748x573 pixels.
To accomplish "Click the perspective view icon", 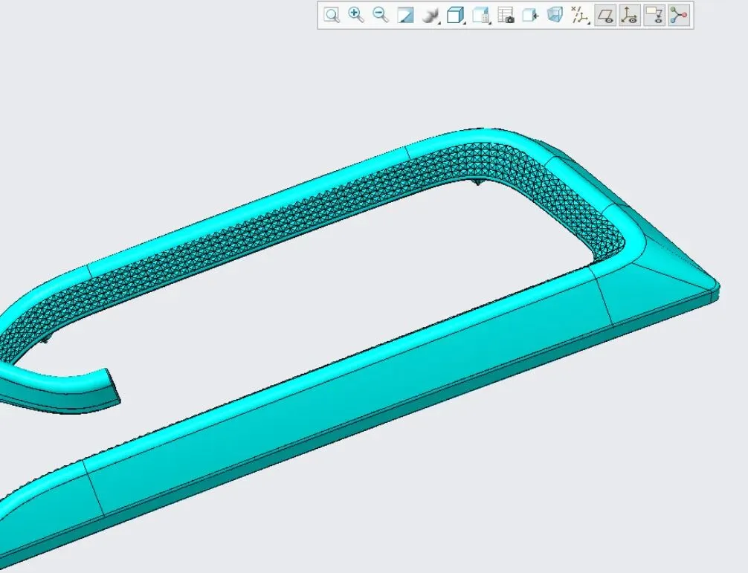I will click(530, 15).
